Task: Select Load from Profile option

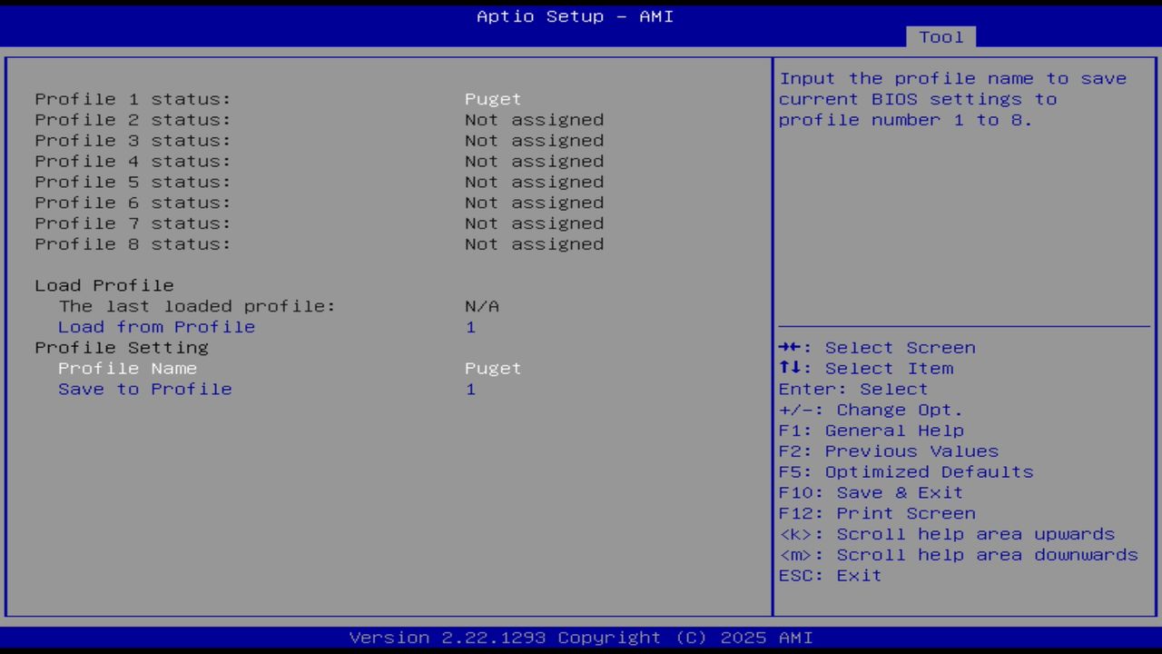Action: (156, 327)
